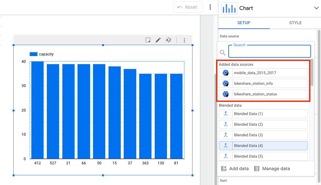The width and height of the screenshot is (321, 185).
Task: Click blend icon beside Blended Data (2)
Action: (x=226, y=124)
